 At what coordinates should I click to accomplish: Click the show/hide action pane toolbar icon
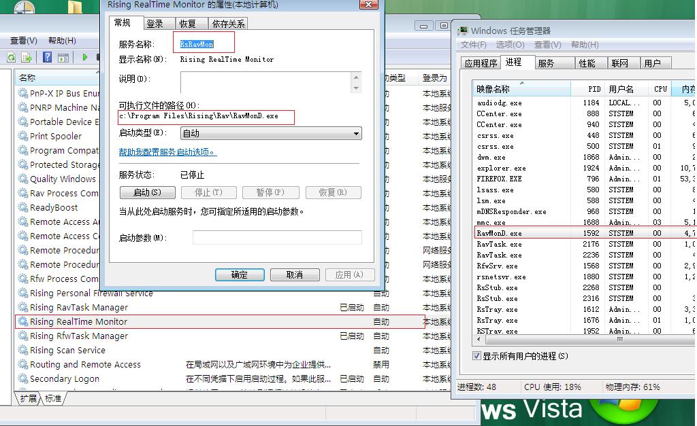coord(63,58)
